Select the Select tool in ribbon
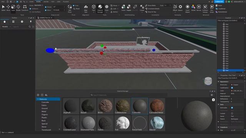Image resolution: width=246 pixels, height=138 pixels. click(3, 8)
